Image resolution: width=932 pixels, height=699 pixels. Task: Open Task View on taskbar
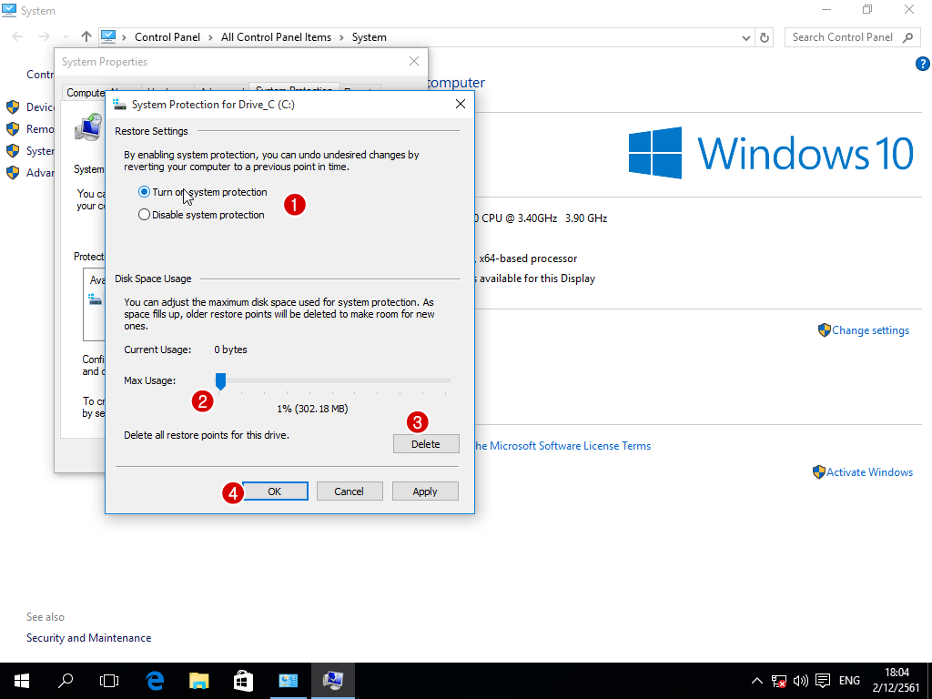pos(109,681)
